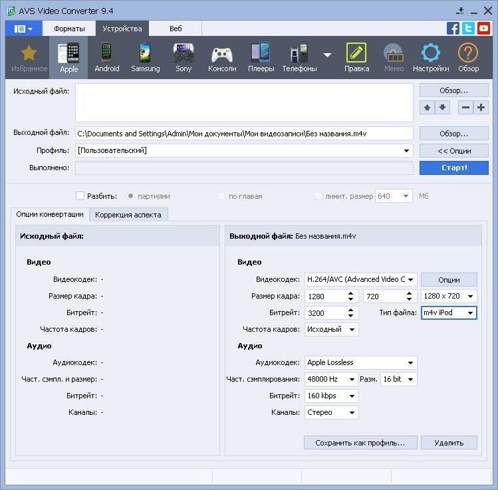Click Обзор button for output file
The image size is (498, 490).
454,134
